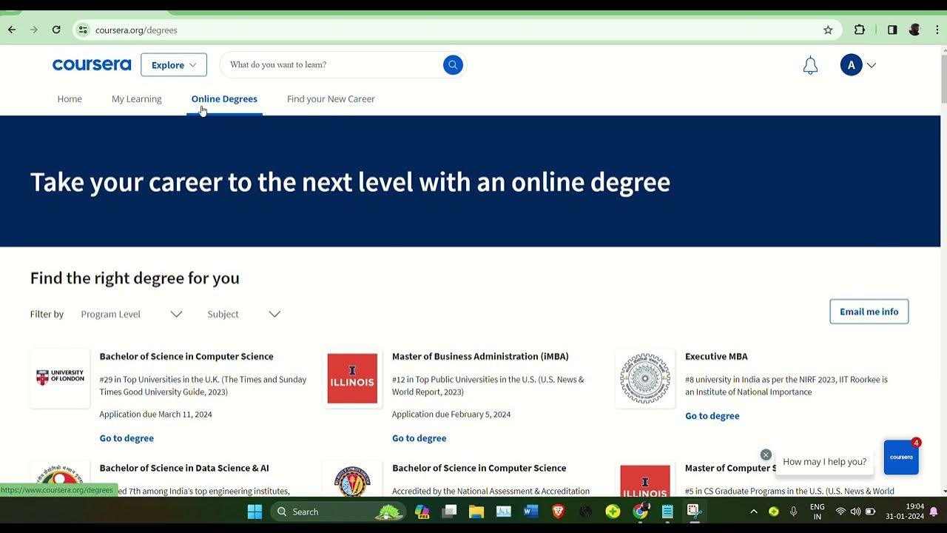Open Copilot icon in the taskbar
The height and width of the screenshot is (533, 947).
click(x=422, y=512)
